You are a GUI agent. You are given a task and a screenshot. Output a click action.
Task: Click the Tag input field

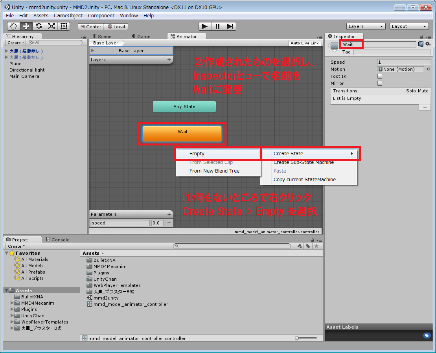coord(392,52)
